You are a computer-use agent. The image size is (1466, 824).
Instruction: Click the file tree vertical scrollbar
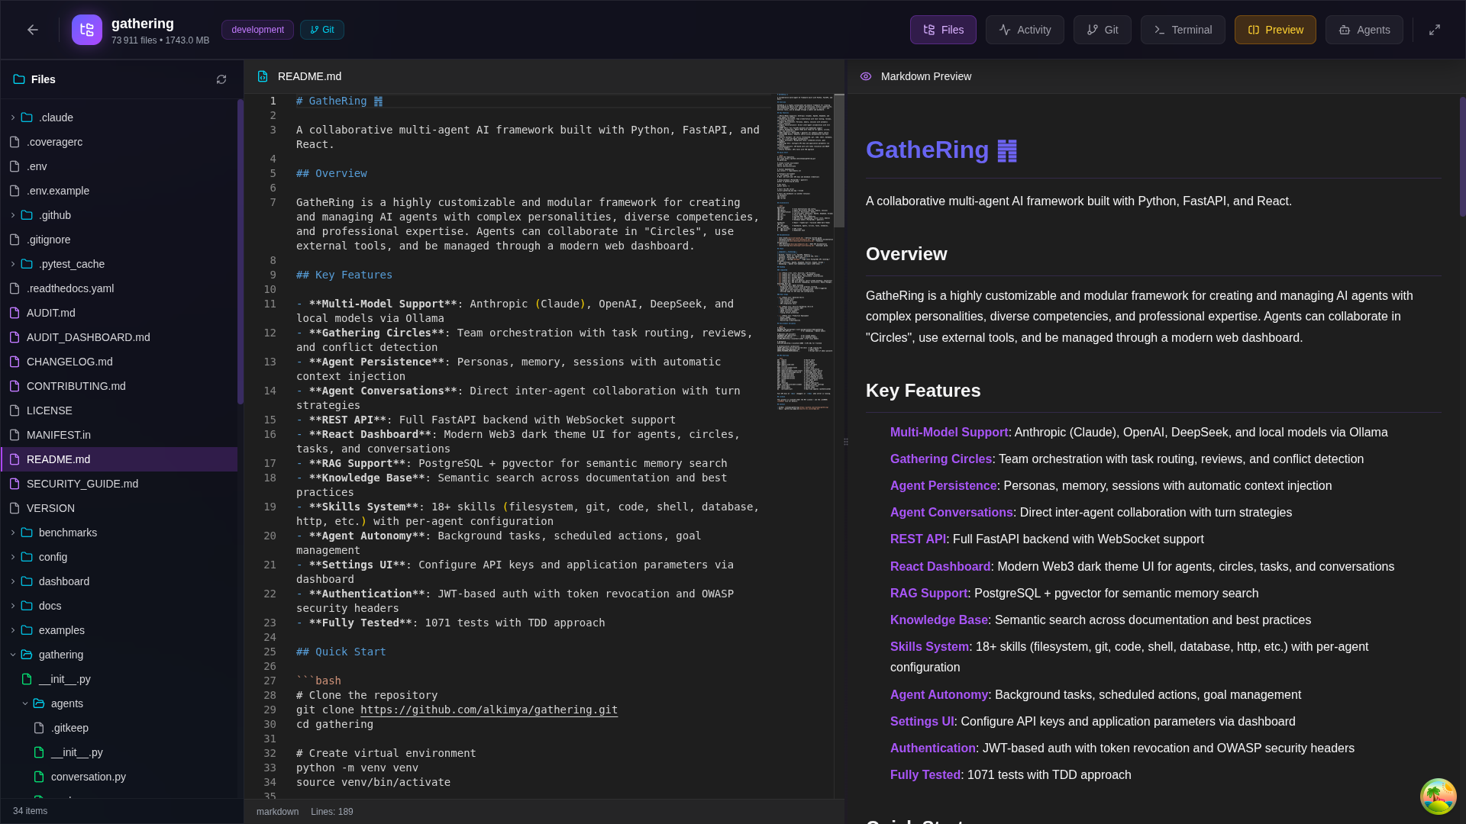pos(241,252)
